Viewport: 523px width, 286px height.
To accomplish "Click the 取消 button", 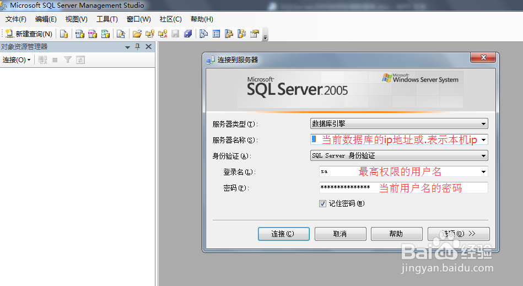I will [x=340, y=234].
